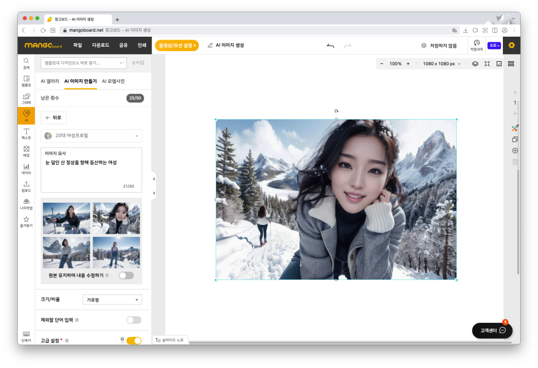Click the AI 이미지 생성 document title

[x=229, y=45]
